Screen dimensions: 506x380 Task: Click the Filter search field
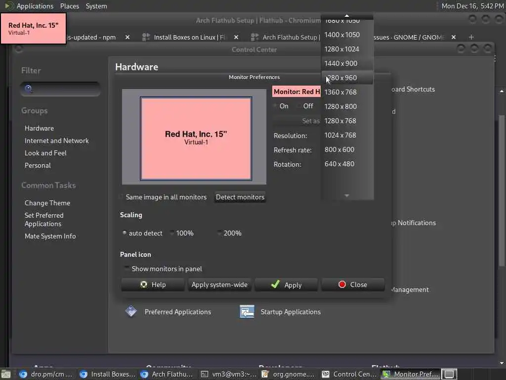pos(60,89)
